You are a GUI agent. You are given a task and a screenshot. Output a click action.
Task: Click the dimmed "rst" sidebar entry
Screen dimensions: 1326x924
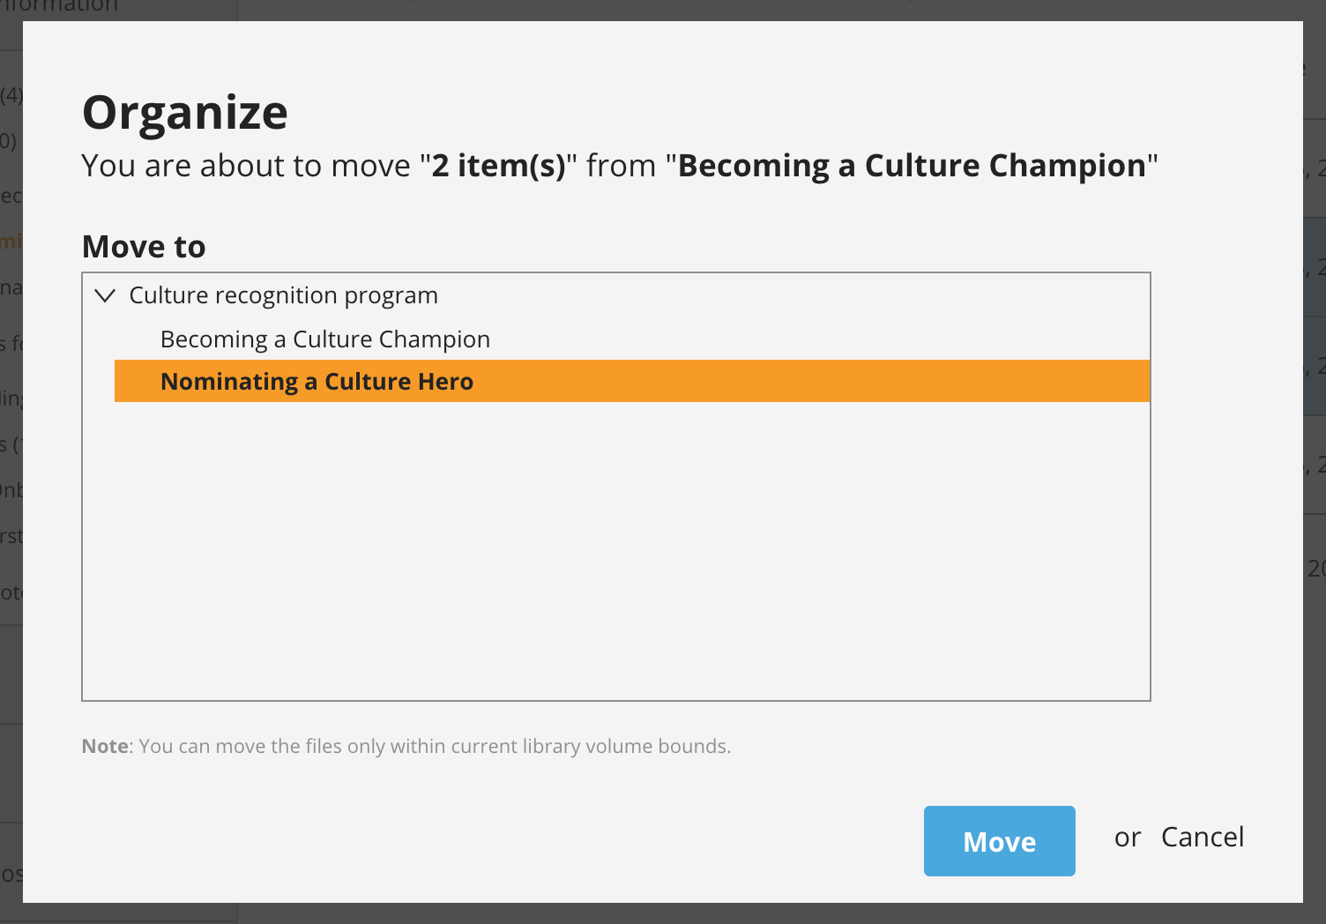[11, 536]
